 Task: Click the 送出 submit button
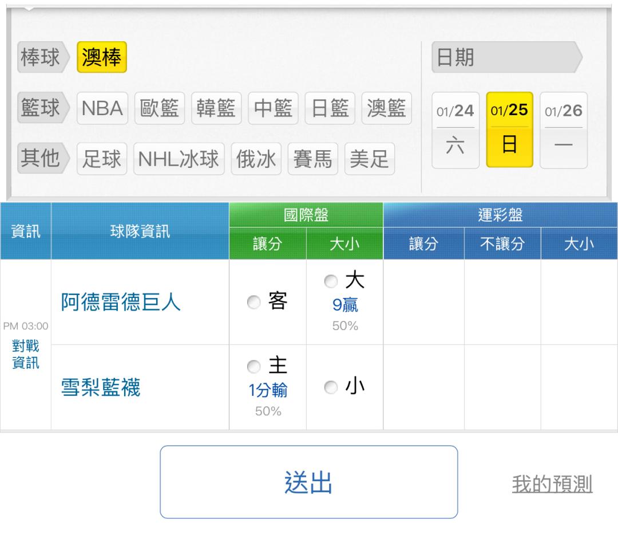pos(308,482)
